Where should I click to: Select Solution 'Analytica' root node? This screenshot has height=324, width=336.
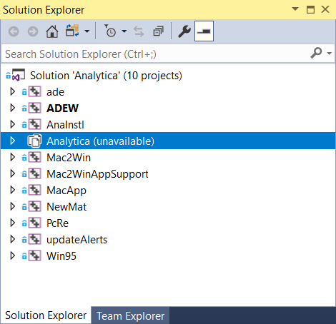click(x=106, y=76)
